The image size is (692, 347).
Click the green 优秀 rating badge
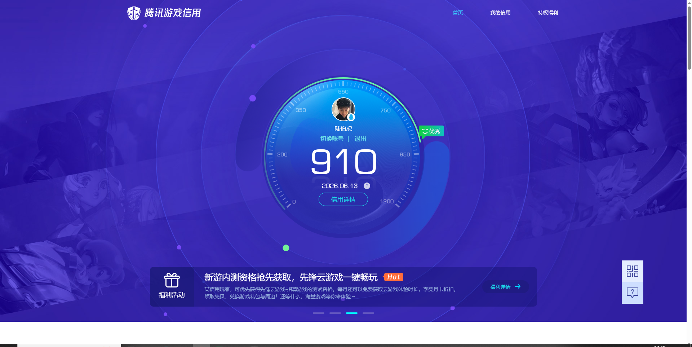tap(431, 131)
